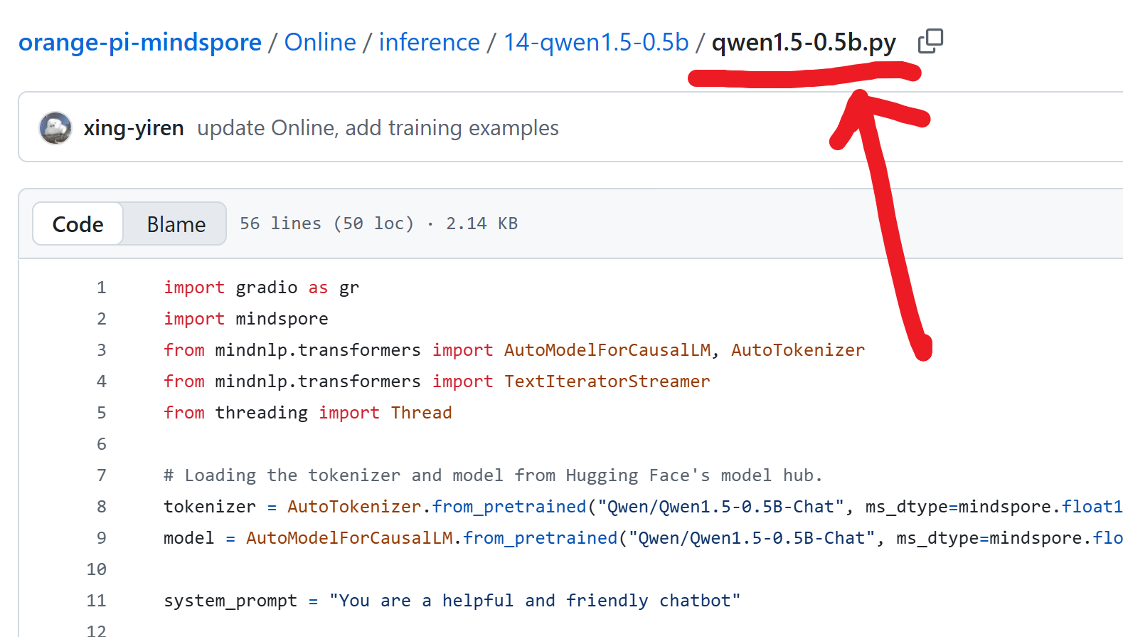This screenshot has width=1123, height=637.
Task: Select line number 8 in the code
Action: pyautogui.click(x=102, y=507)
